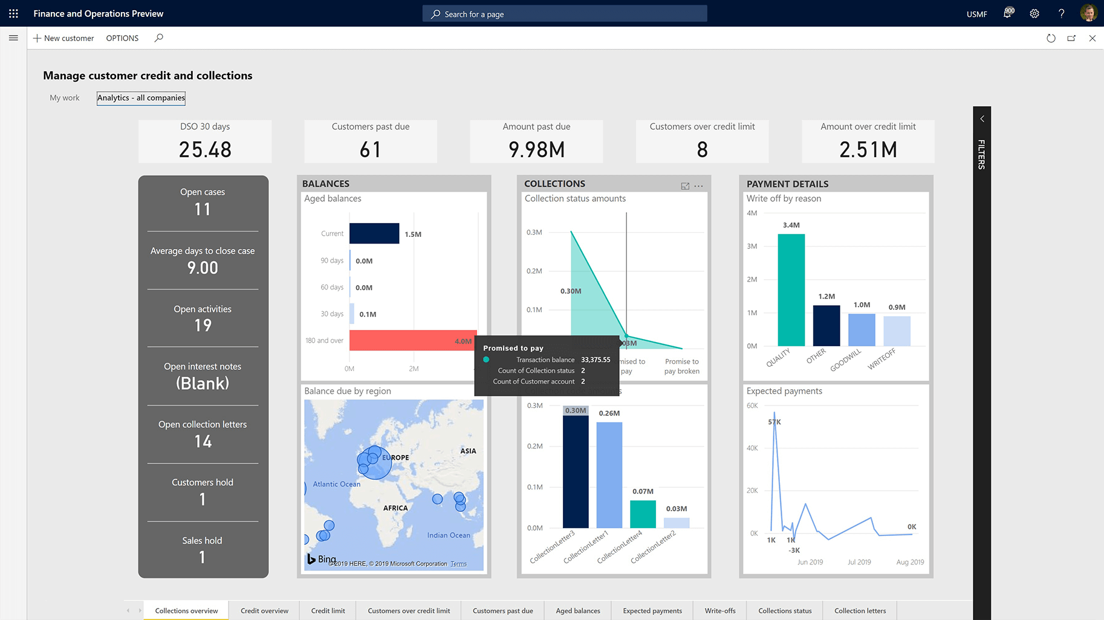Click the Customers past due card
The height and width of the screenshot is (620, 1104).
pos(371,141)
